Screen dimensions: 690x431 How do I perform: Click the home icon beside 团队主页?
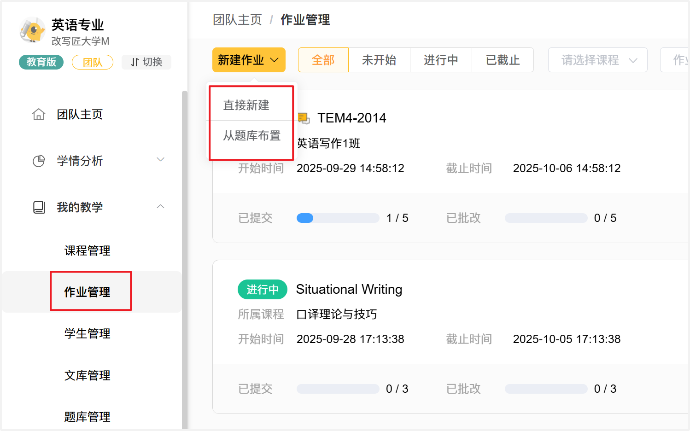[x=39, y=114]
